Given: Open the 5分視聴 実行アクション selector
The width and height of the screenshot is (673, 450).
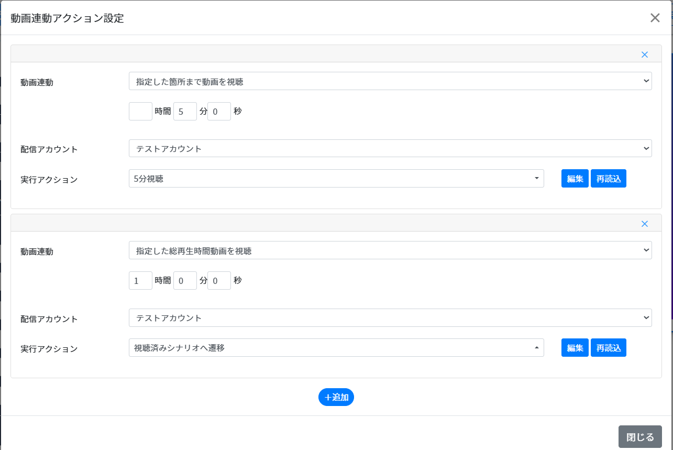Looking at the screenshot, I should pyautogui.click(x=336, y=179).
